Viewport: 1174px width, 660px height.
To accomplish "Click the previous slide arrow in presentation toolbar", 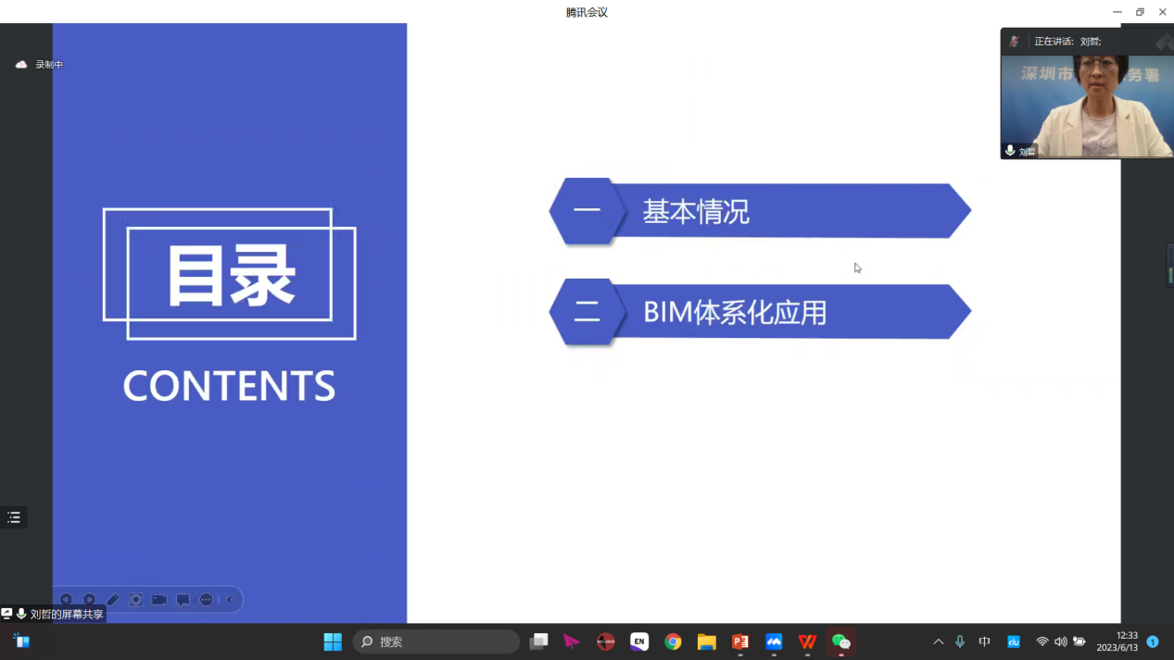I will [66, 600].
